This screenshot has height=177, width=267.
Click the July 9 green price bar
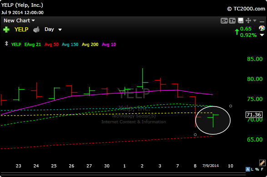[213, 121]
